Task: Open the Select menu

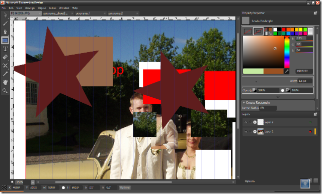Action: point(52,8)
